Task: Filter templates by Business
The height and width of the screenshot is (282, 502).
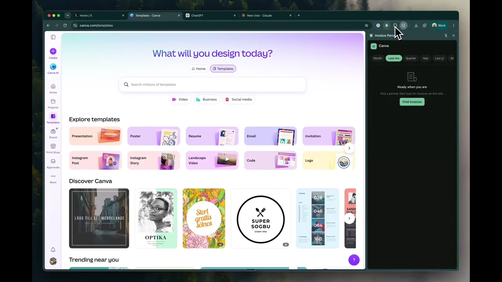Action: coord(206,99)
